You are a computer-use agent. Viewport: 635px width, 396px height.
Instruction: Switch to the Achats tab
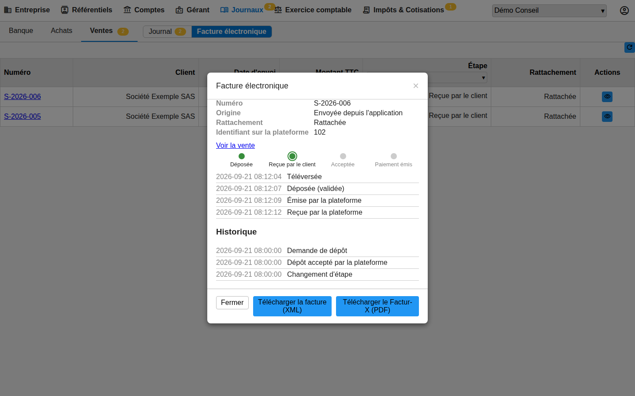point(61,30)
